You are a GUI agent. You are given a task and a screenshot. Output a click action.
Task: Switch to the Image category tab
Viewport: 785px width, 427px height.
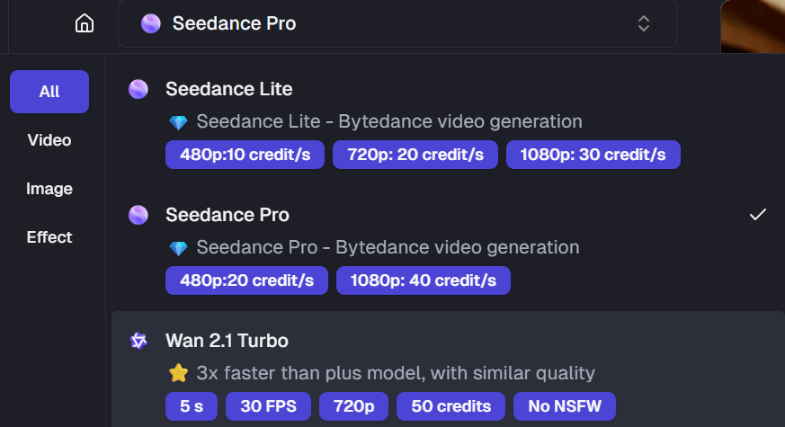tap(49, 189)
